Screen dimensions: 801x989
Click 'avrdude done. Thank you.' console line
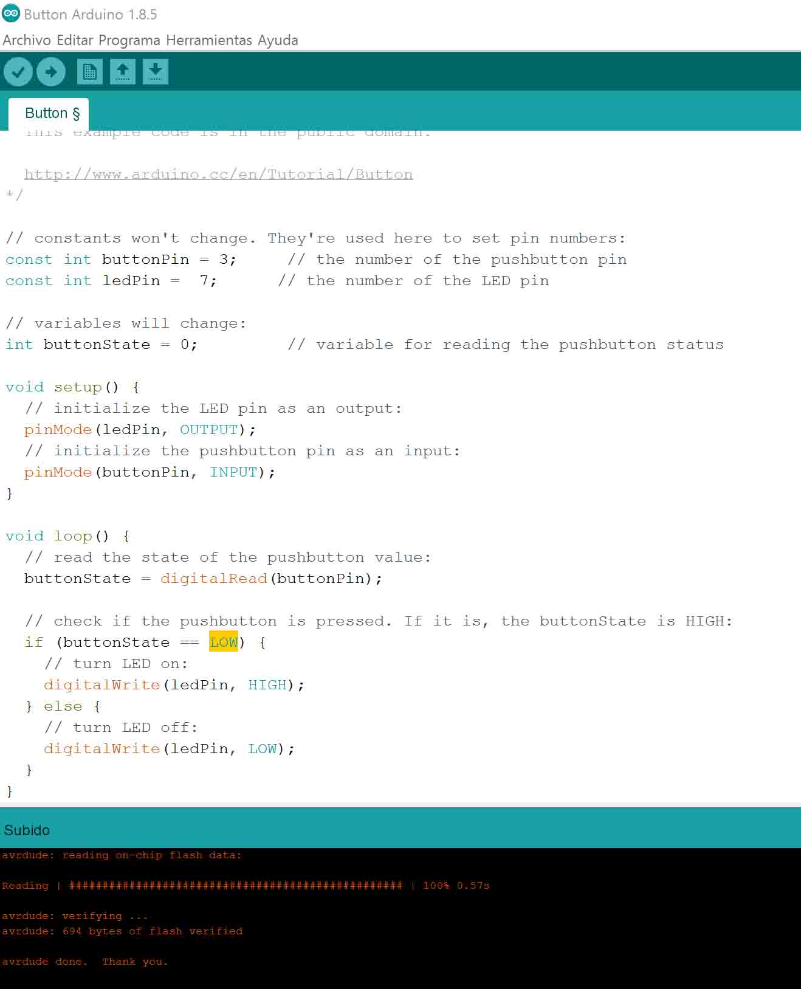point(85,962)
